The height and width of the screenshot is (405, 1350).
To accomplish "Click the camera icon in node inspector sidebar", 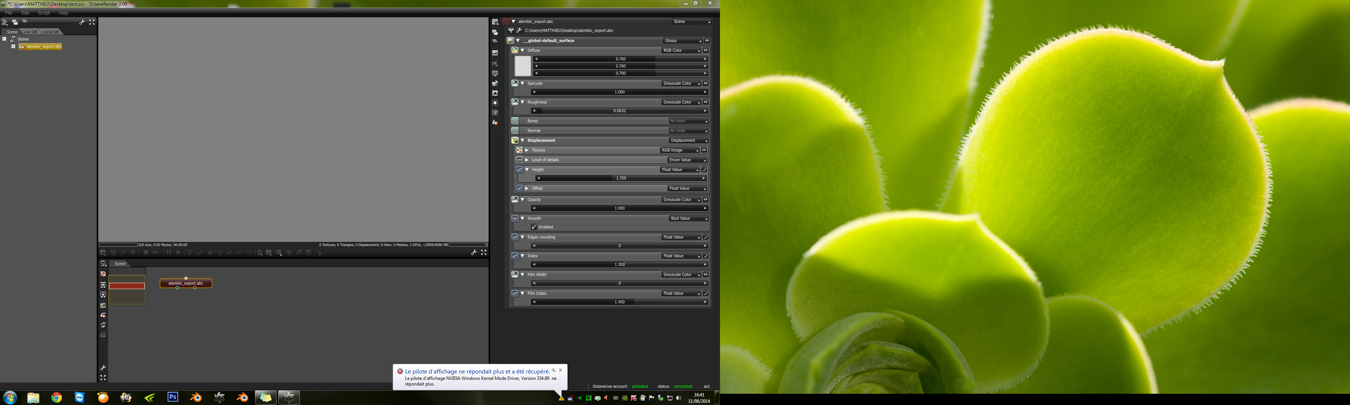I will tap(495, 64).
